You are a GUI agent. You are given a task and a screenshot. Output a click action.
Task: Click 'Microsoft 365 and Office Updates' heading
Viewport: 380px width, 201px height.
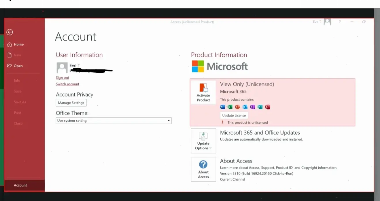[260, 133]
